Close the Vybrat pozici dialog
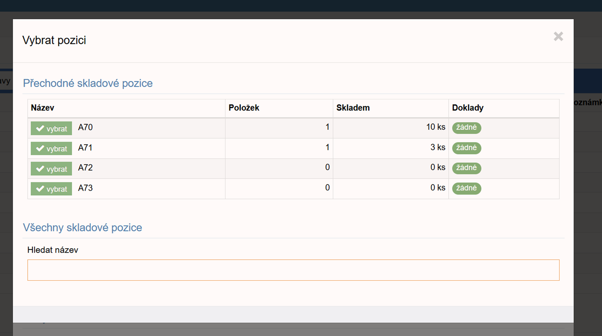 point(558,36)
